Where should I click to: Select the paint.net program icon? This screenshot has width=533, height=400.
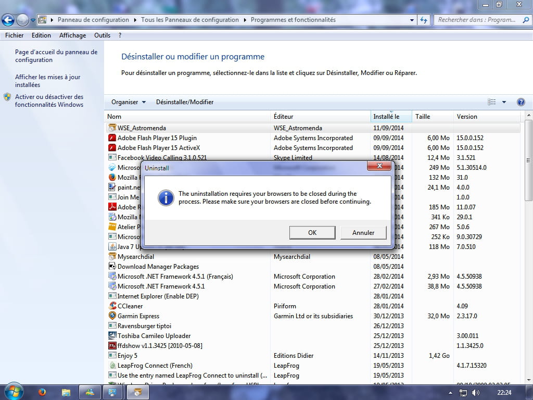coord(112,187)
